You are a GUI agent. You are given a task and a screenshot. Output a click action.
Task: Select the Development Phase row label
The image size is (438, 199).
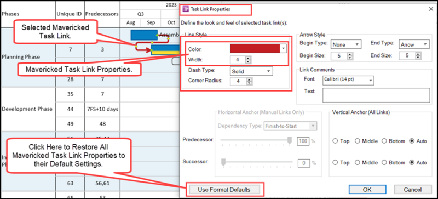(x=27, y=109)
